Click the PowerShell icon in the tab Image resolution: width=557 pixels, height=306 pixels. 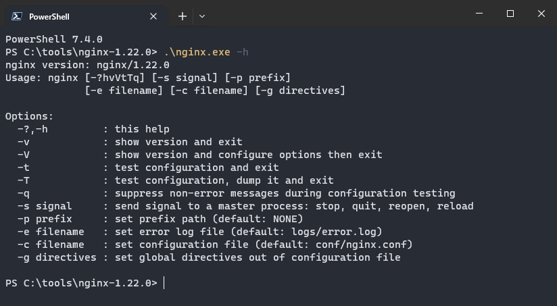[x=16, y=16]
